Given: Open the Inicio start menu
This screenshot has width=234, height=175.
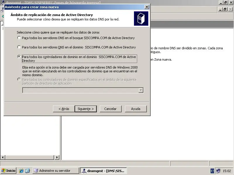Looking at the screenshot, I should tap(8, 171).
